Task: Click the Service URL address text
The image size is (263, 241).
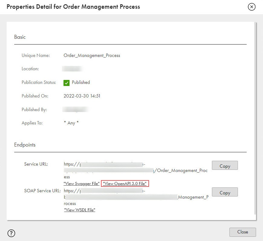Action: 136,170
